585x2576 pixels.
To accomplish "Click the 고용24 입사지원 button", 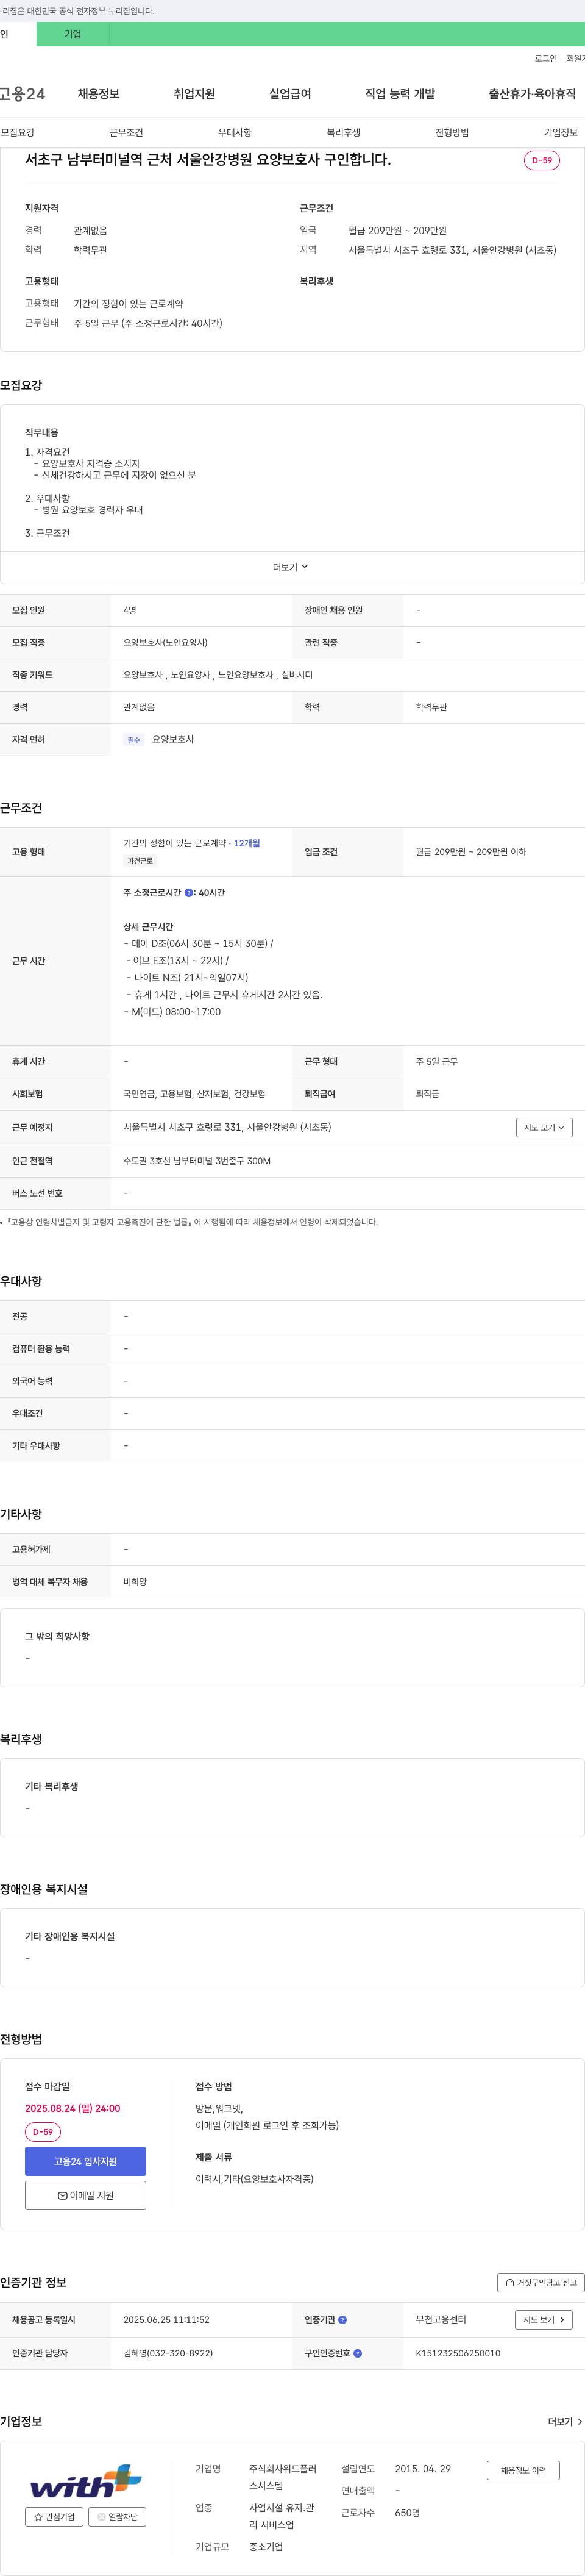I will pos(85,2161).
